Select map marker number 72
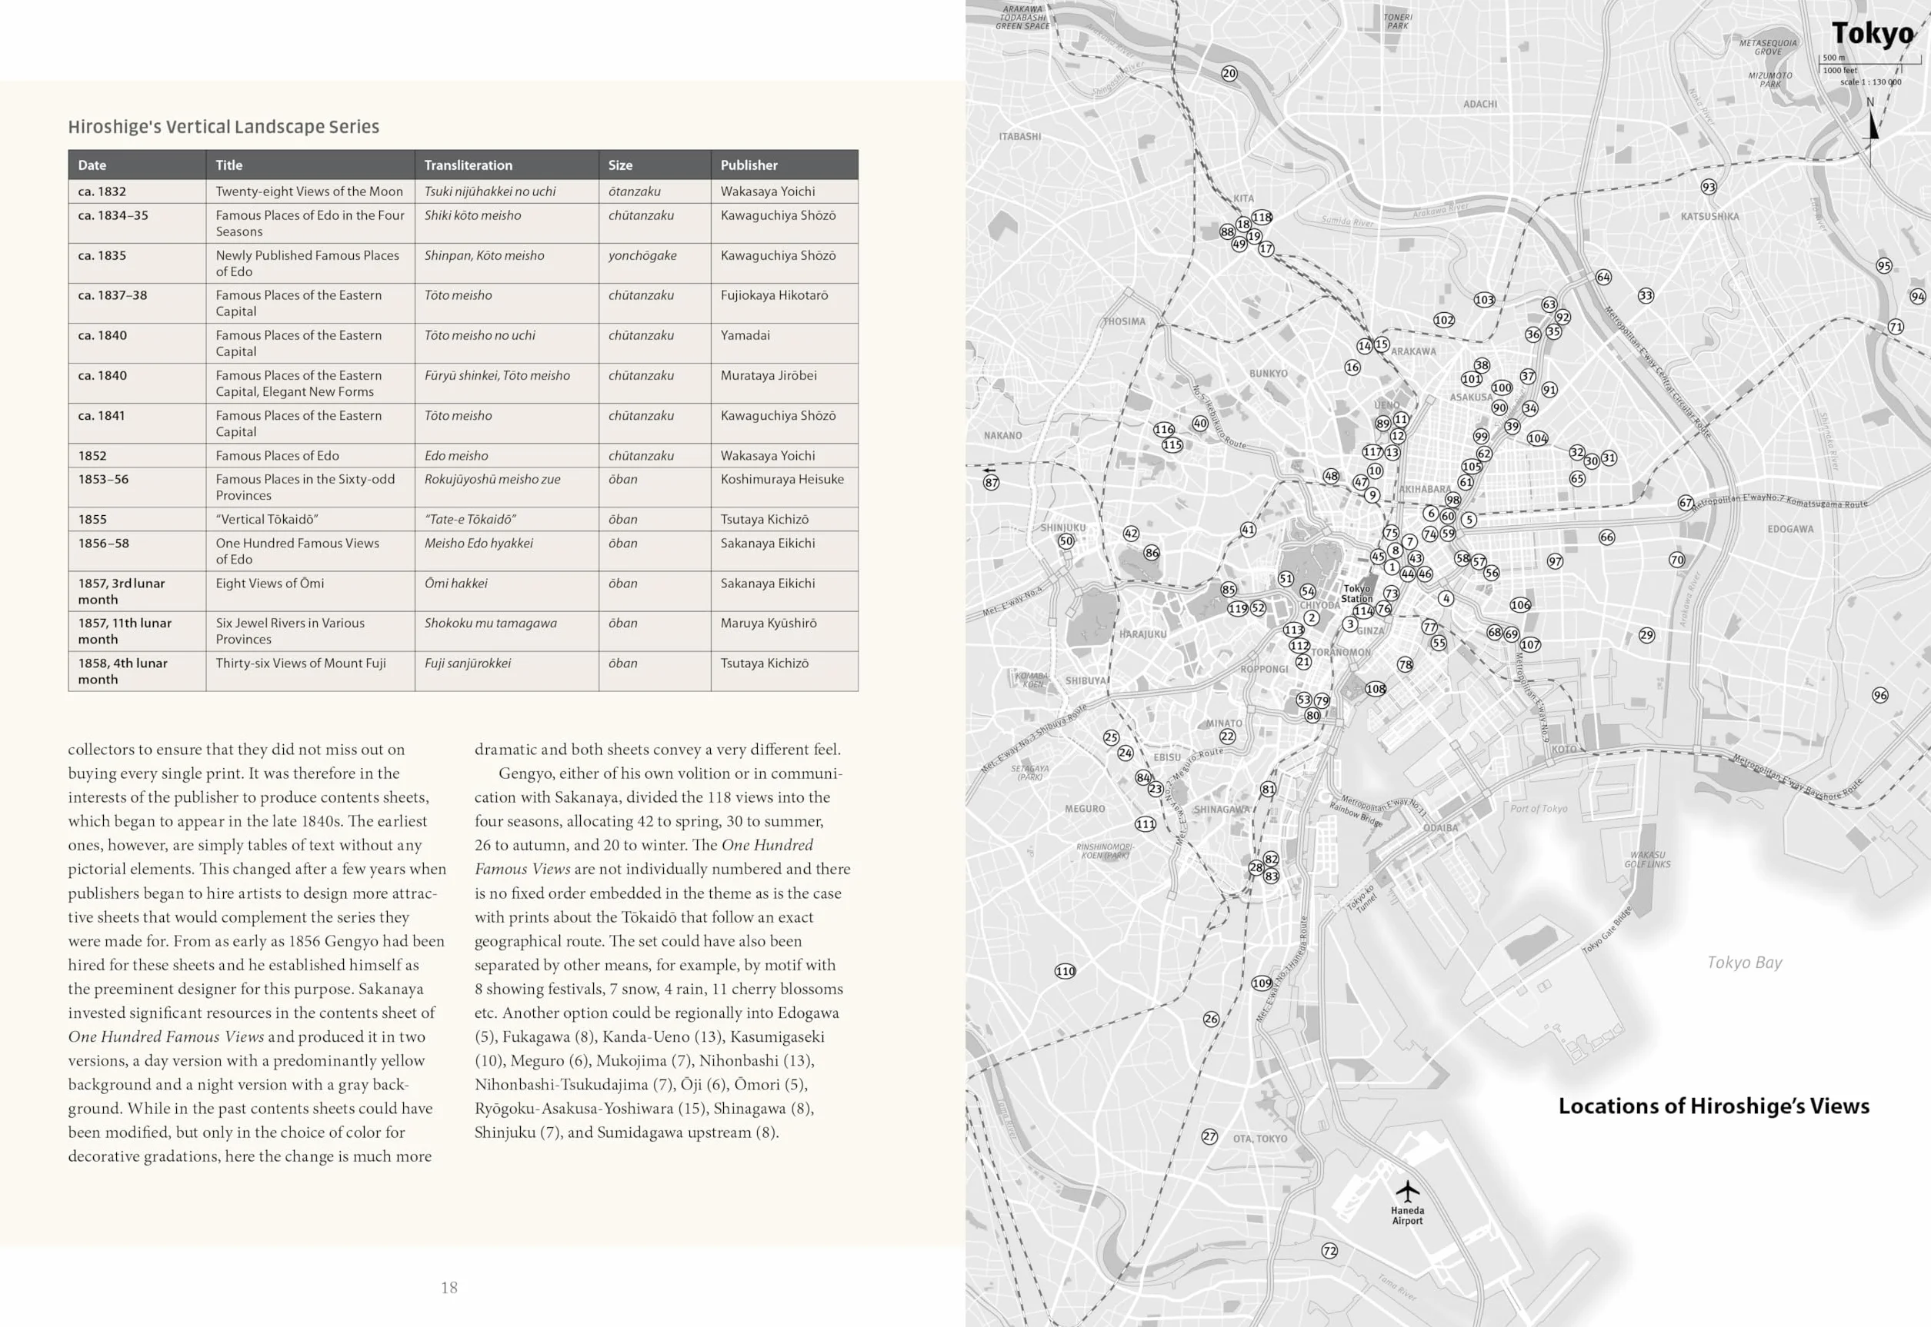The image size is (1931, 1327). coord(1329,1251)
